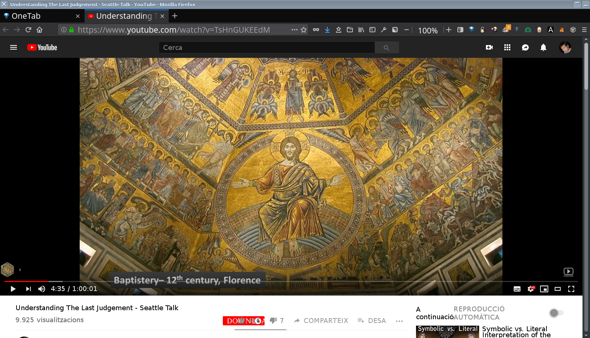Open YouTube messages icon

point(525,47)
